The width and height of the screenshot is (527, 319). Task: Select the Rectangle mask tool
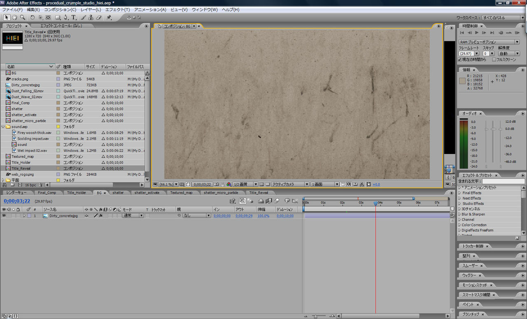click(x=58, y=17)
